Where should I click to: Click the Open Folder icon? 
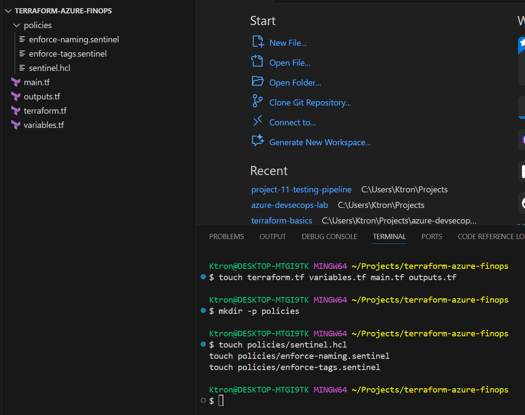pyautogui.click(x=258, y=82)
